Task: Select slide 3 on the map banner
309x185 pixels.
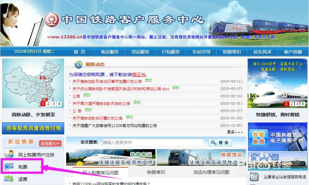Action: point(54,104)
